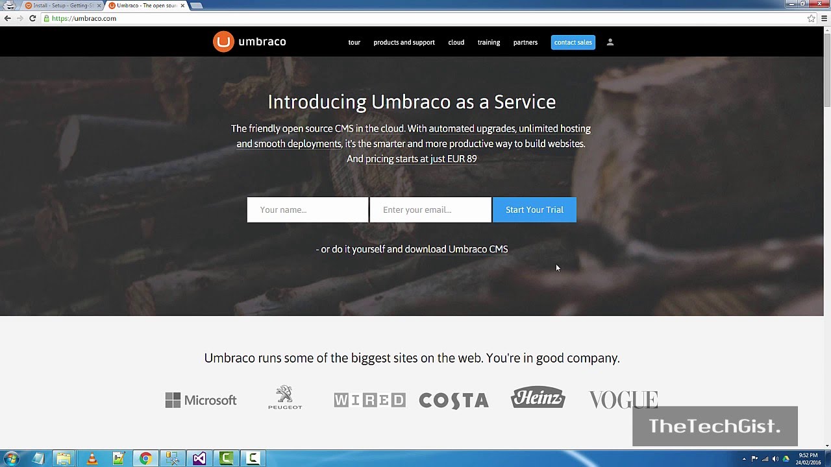Click the Peugeot logo
Screen dimensions: 831x467
click(285, 398)
